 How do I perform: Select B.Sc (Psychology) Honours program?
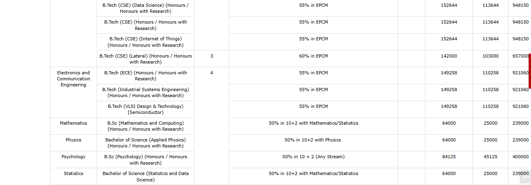point(146,159)
